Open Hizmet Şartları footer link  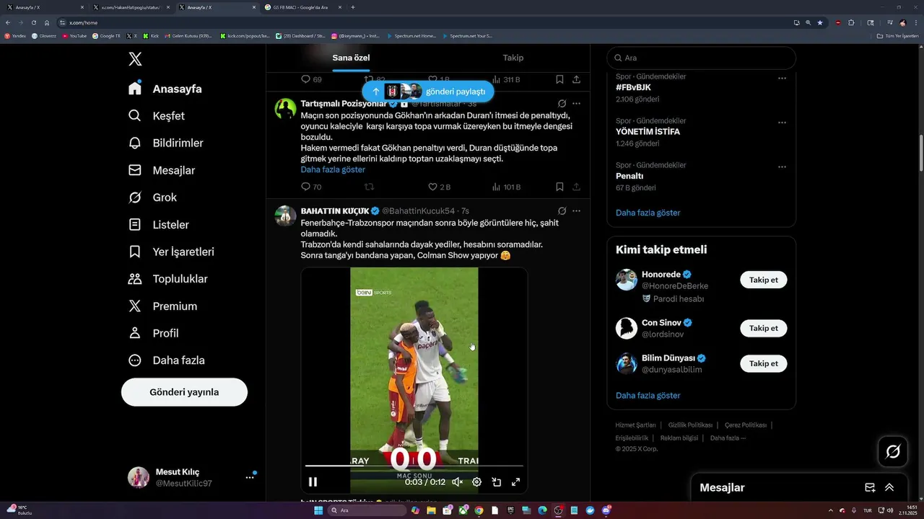tap(635, 425)
